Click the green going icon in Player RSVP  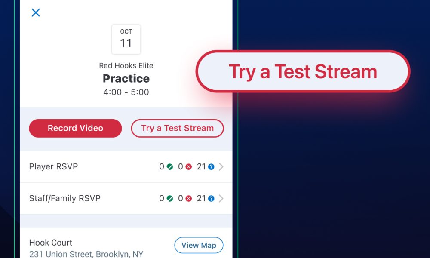170,167
